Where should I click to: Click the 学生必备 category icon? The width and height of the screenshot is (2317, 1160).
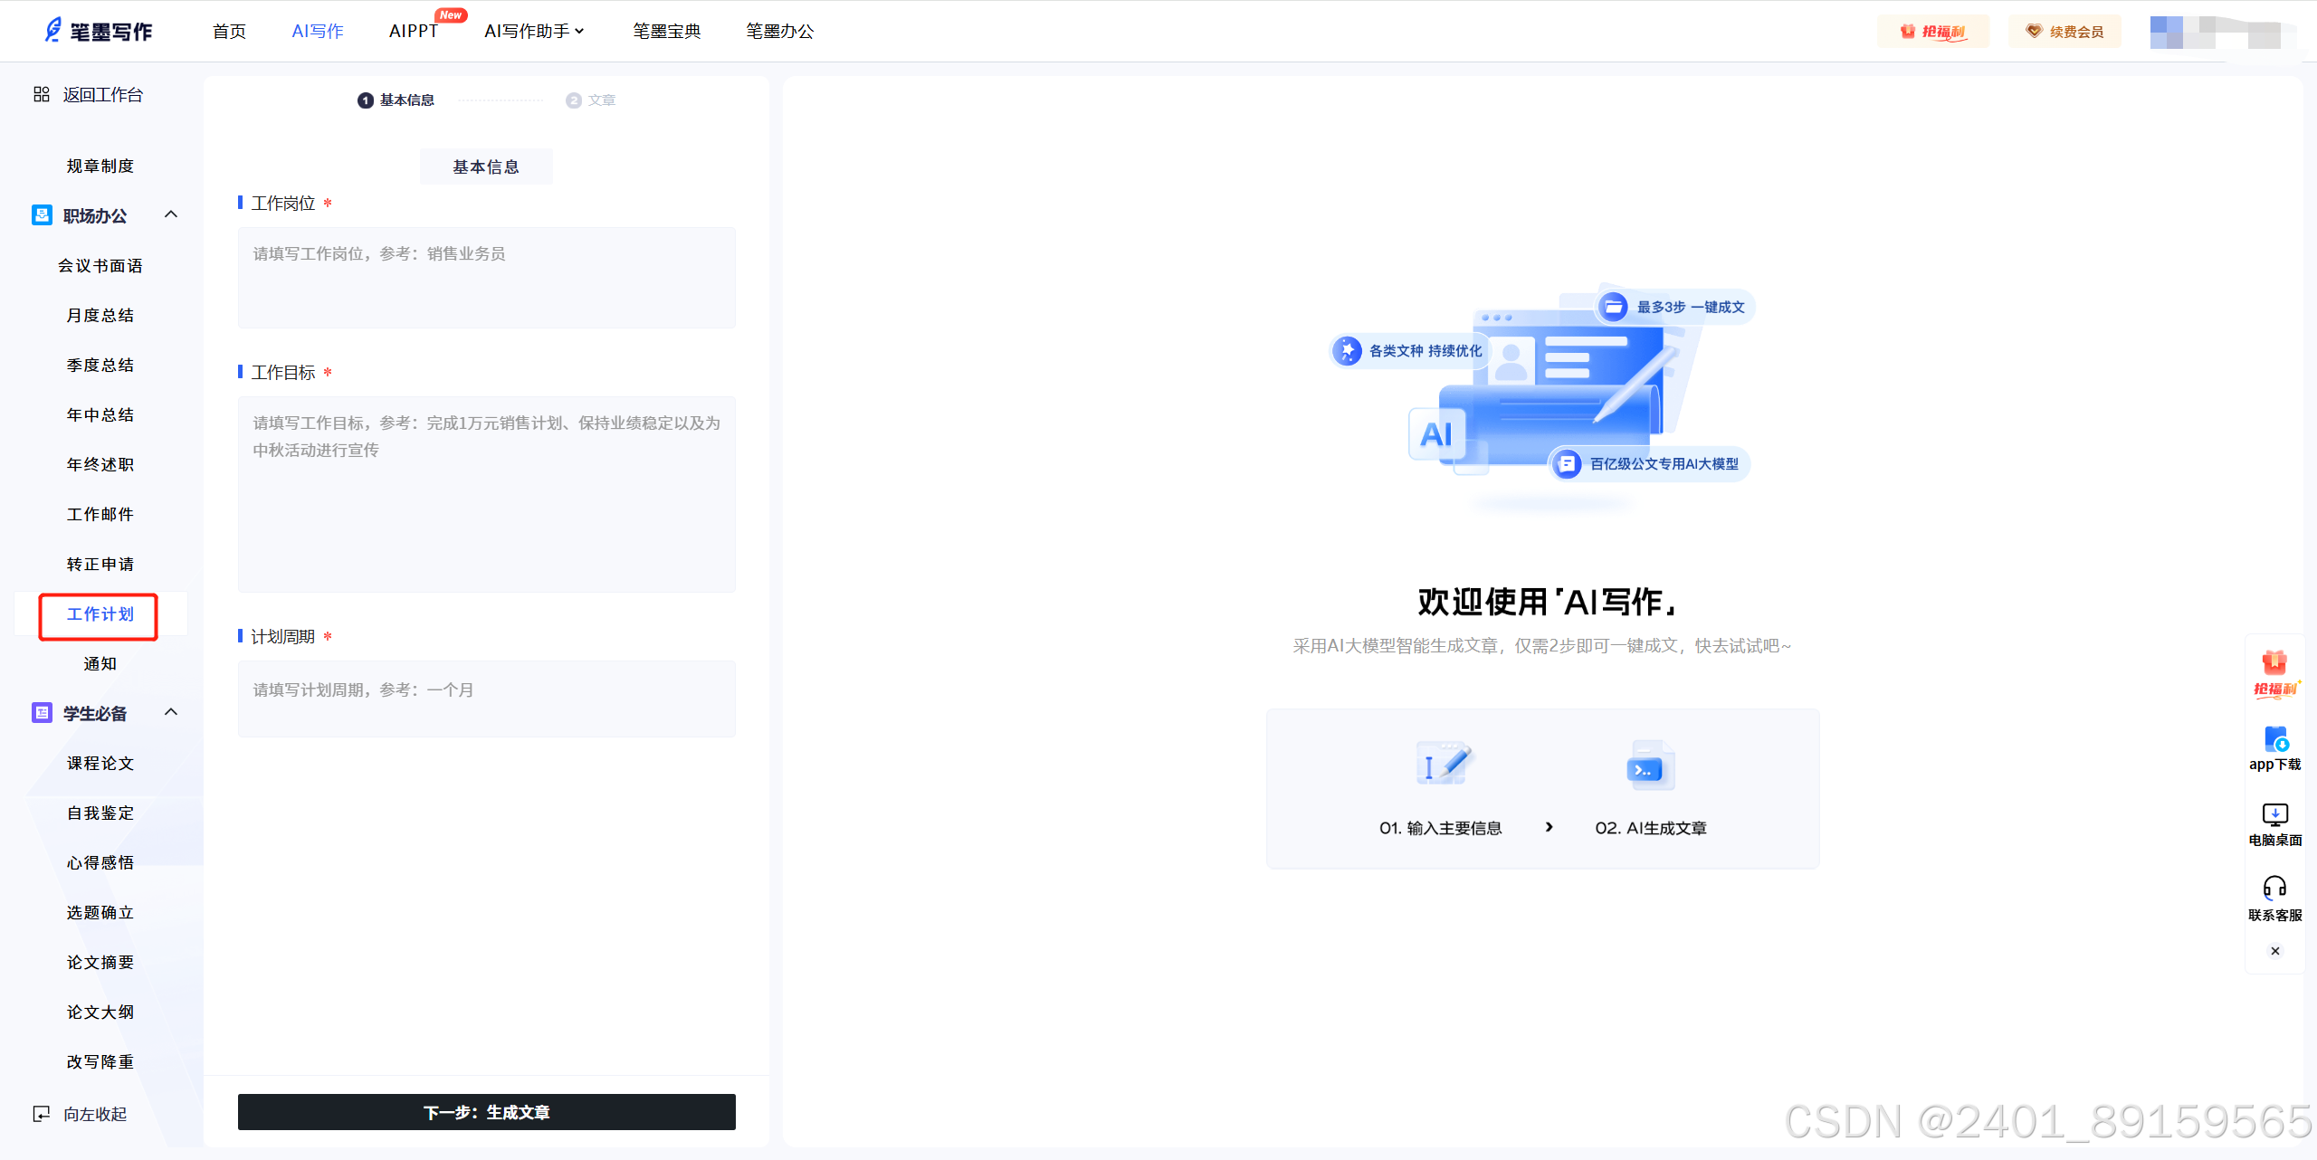pyautogui.click(x=42, y=713)
